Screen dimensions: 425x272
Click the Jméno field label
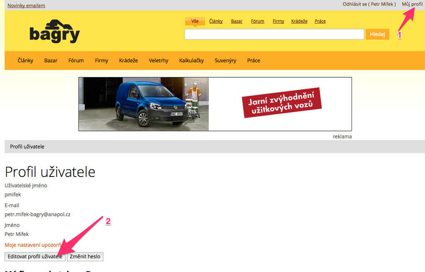12,225
